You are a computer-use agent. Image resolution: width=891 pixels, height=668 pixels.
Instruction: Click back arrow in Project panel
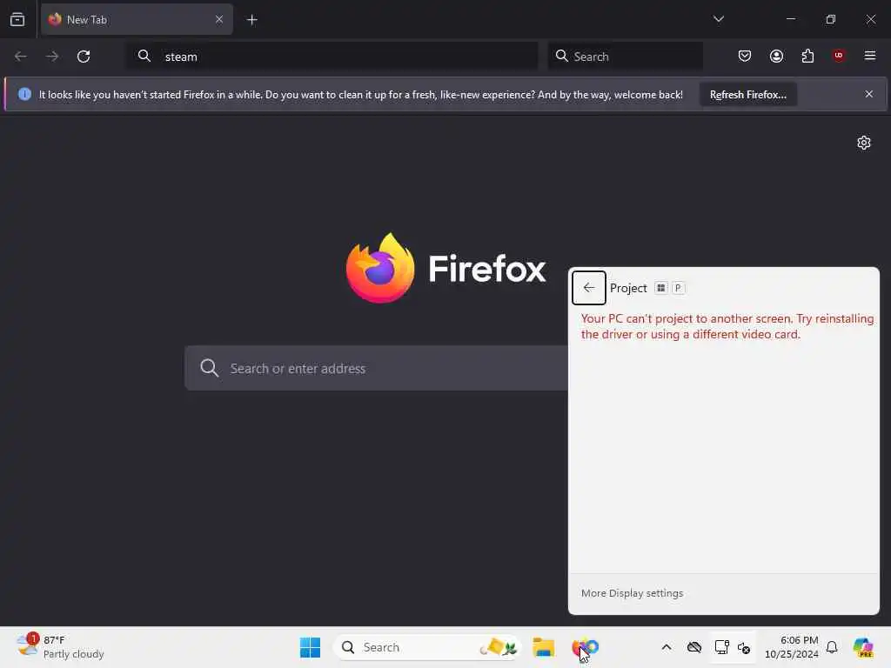point(589,288)
